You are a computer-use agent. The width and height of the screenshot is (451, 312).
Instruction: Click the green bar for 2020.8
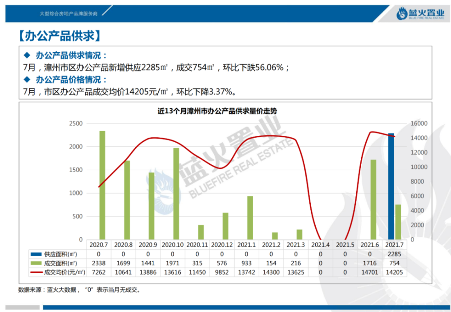tap(127, 200)
